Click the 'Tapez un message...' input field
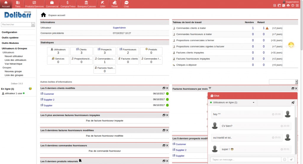Screen dimensions: 303x164 [x=246, y=159]
